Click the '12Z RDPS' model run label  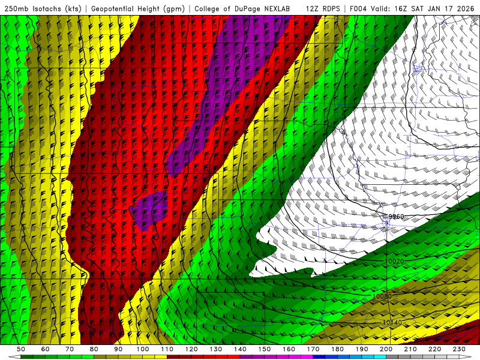pyautogui.click(x=323, y=9)
